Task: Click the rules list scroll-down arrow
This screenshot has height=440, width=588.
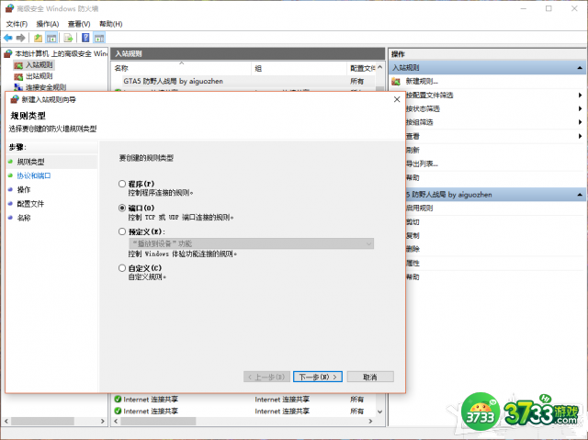Action: (x=379, y=412)
